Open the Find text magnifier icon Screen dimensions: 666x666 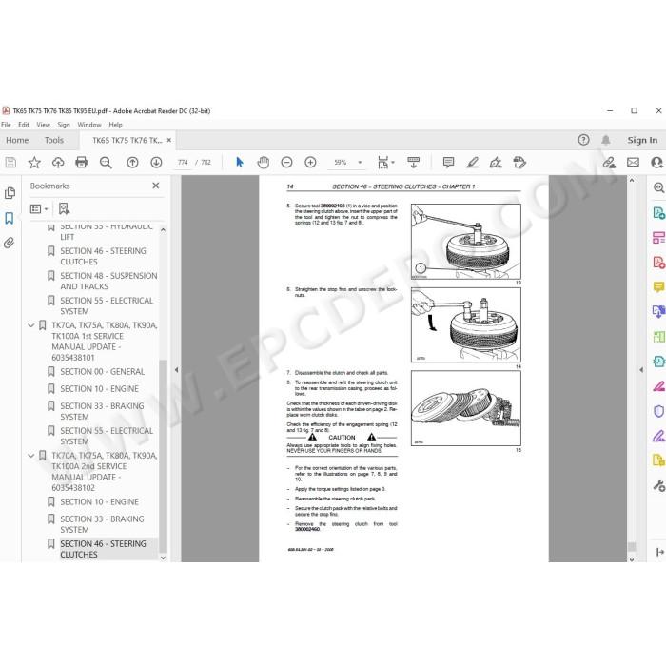106,163
